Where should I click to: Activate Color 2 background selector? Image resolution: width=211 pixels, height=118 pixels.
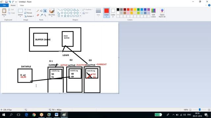point(113,13)
